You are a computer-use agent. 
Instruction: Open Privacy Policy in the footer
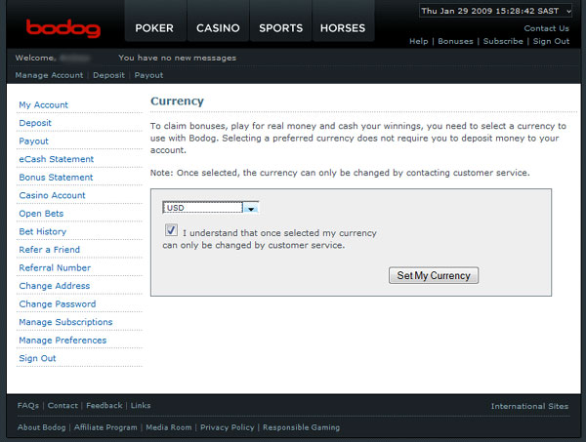(x=227, y=427)
